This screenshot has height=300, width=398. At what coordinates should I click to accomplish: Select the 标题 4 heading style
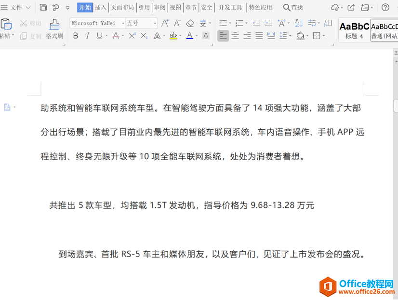tap(354, 30)
